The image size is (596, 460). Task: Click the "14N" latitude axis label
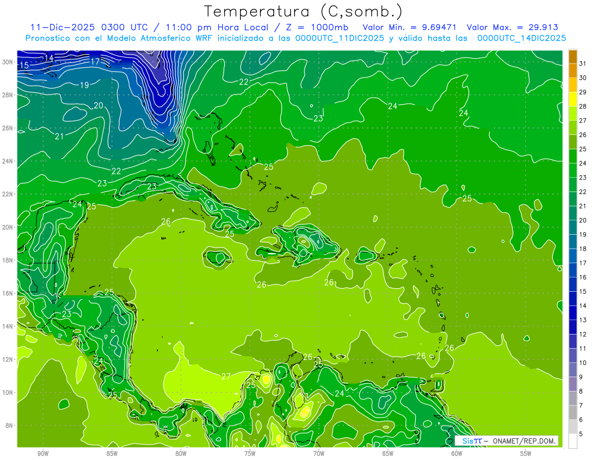7,326
